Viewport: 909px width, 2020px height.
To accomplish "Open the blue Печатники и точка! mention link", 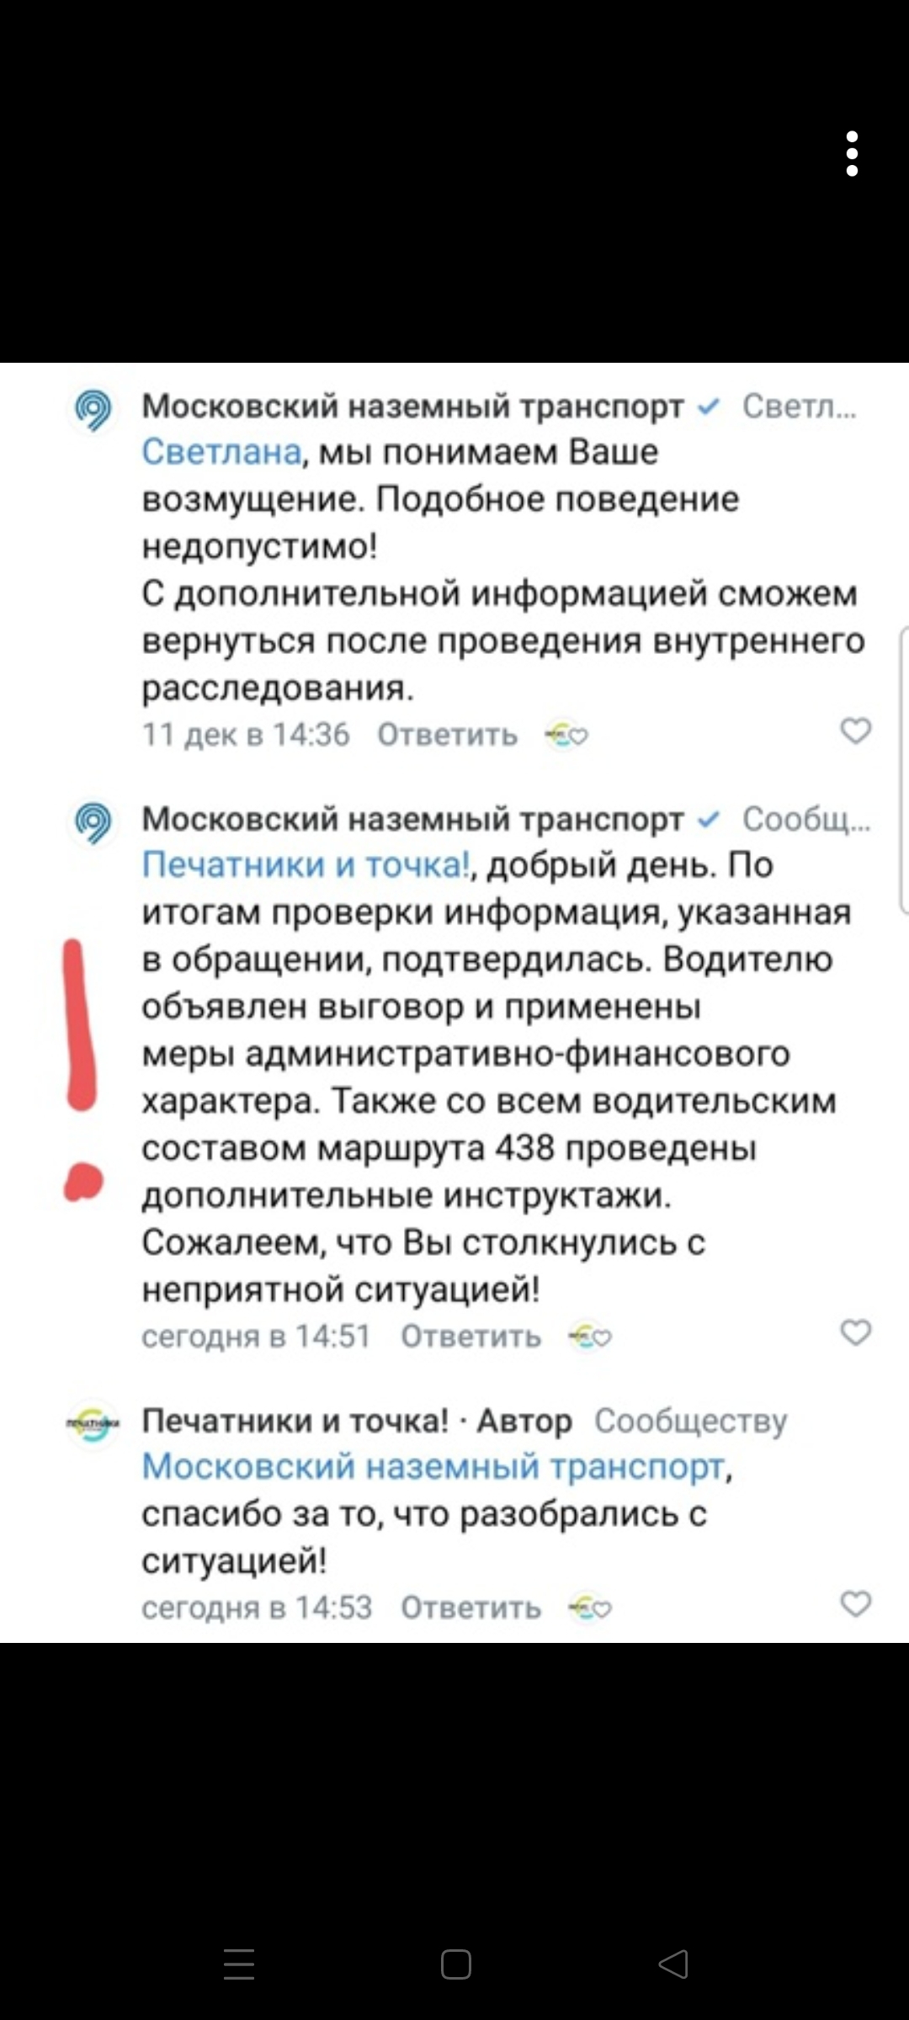I will 305,864.
